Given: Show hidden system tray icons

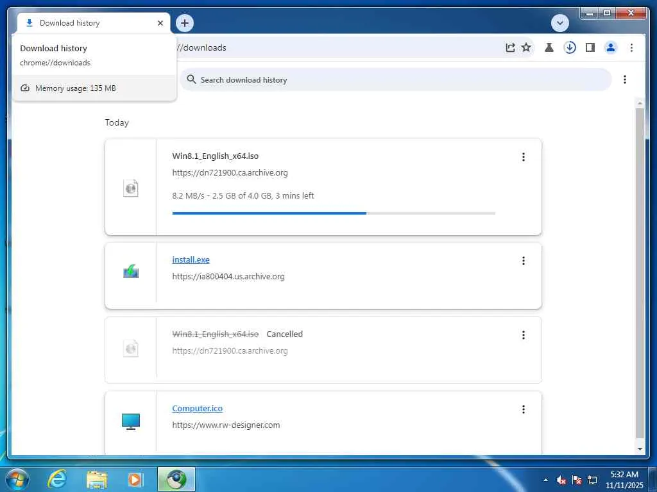Looking at the screenshot, I should coord(545,480).
